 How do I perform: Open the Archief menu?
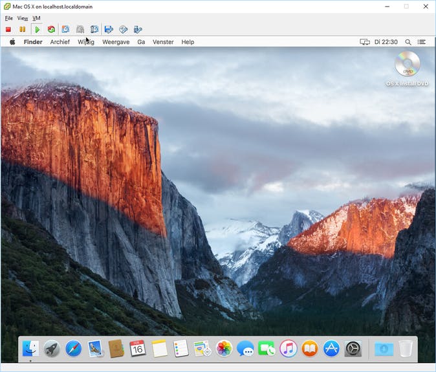click(60, 42)
